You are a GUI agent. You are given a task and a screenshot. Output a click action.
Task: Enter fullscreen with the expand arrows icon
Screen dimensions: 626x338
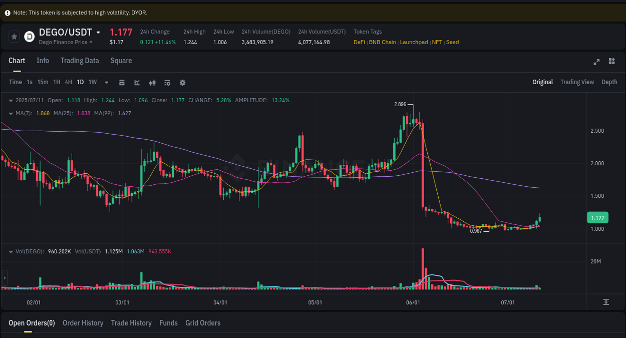[x=596, y=62]
